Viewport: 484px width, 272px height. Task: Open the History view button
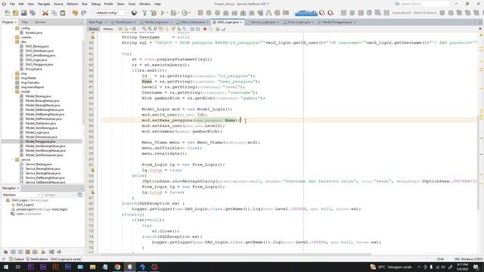(107, 29)
